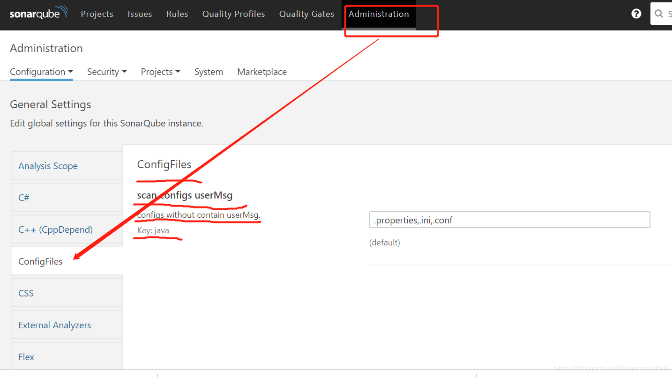672x377 pixels.
Task: Open the help question mark icon
Action: (x=636, y=14)
